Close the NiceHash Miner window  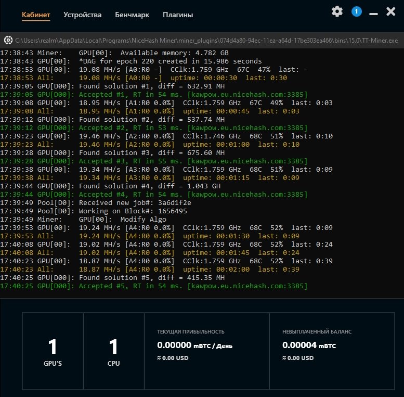[391, 11]
